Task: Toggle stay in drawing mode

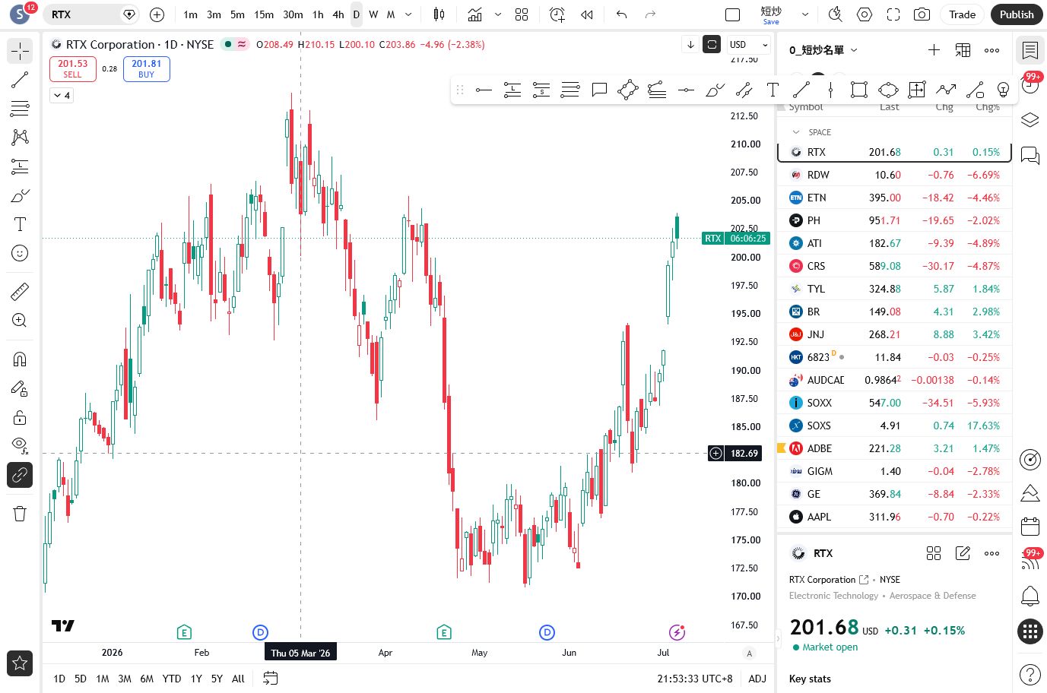Action: click(20, 388)
